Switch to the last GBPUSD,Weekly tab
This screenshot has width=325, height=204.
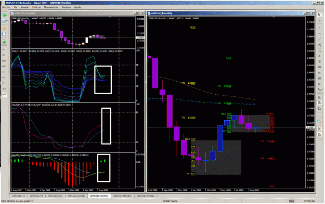coord(145,196)
